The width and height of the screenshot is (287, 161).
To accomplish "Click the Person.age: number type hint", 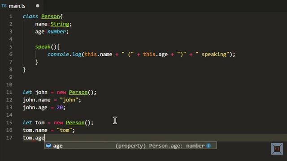I will 177,146.
